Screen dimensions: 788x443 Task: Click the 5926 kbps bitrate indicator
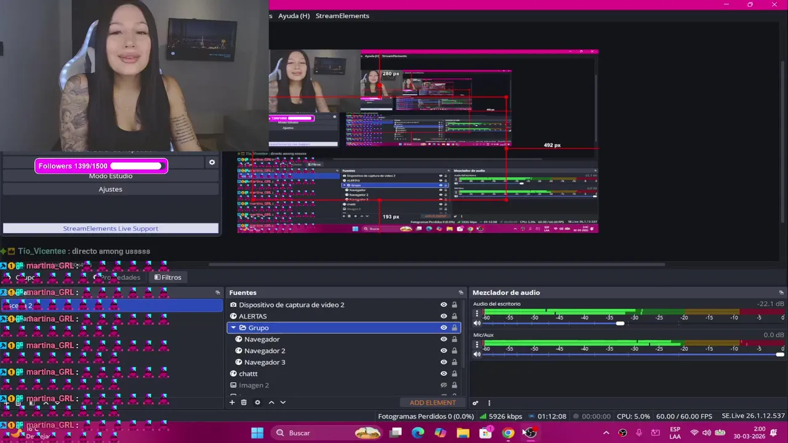click(501, 417)
